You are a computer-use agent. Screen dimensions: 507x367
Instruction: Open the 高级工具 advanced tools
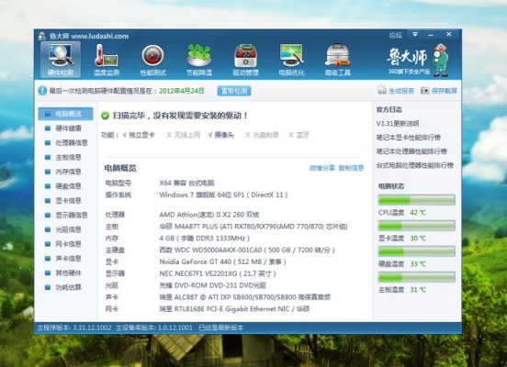point(338,60)
